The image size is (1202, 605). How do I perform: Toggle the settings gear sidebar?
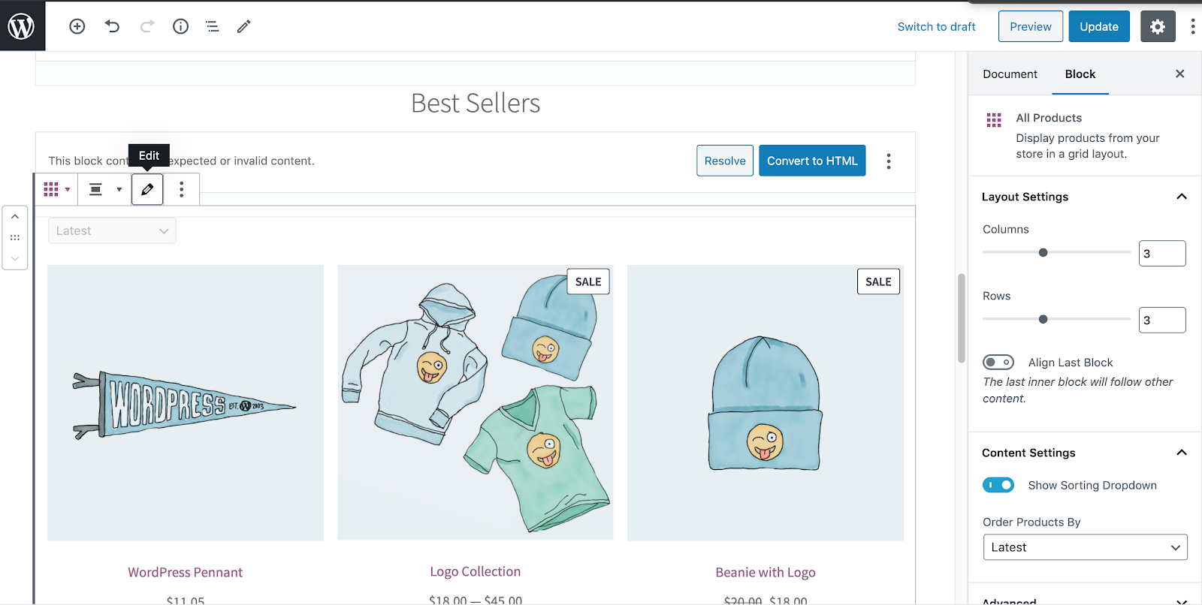(1158, 26)
